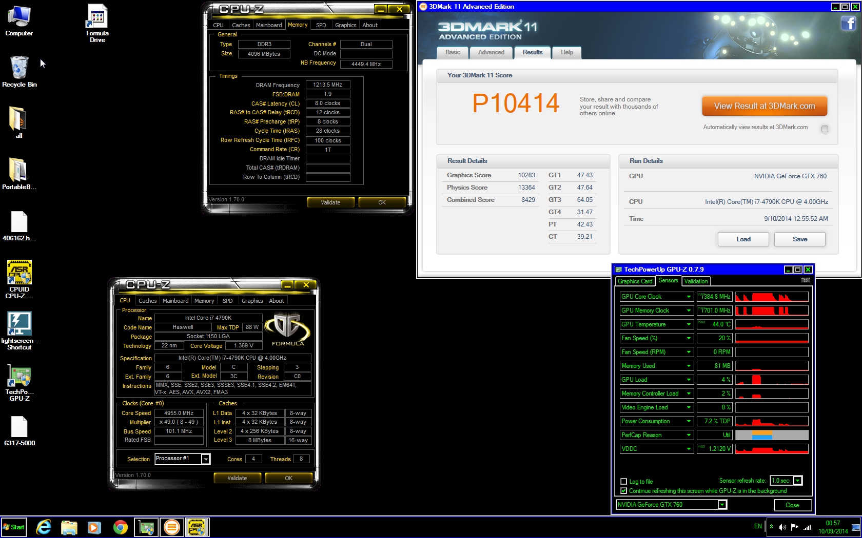Viewport: 862px width, 538px height.
Task: Open the Recycle Bin icon
Action: pyautogui.click(x=19, y=72)
